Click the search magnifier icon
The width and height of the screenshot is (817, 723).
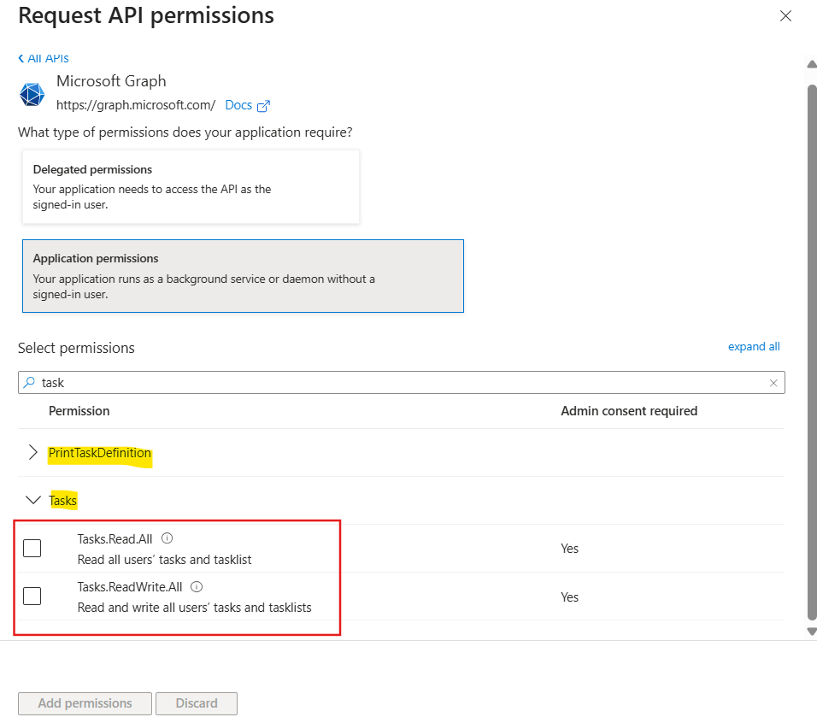click(x=30, y=382)
